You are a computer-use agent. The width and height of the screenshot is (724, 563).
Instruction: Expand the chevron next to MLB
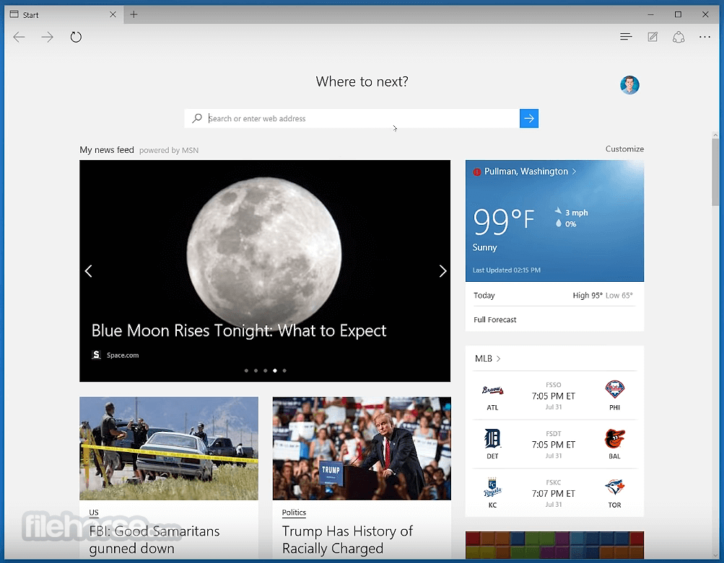click(499, 359)
